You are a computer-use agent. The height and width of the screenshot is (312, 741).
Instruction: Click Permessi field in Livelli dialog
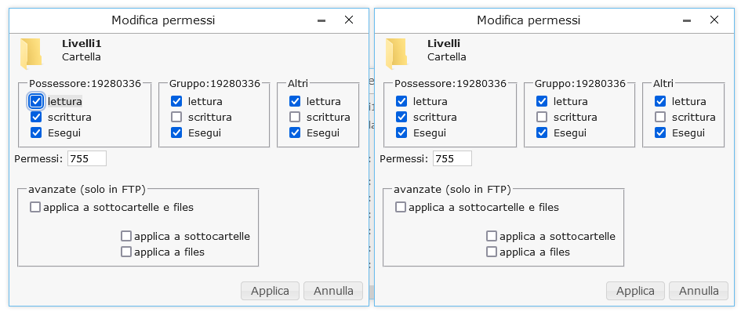452,159
